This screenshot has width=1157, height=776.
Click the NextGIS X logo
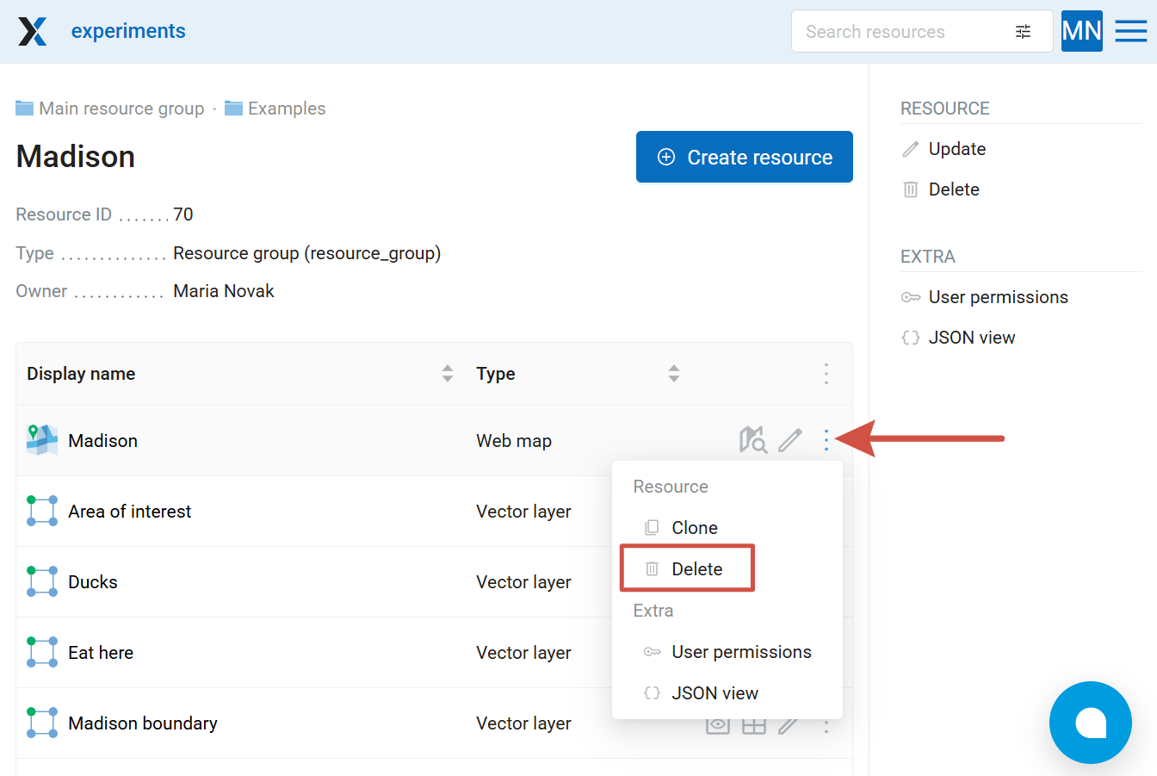[x=33, y=32]
